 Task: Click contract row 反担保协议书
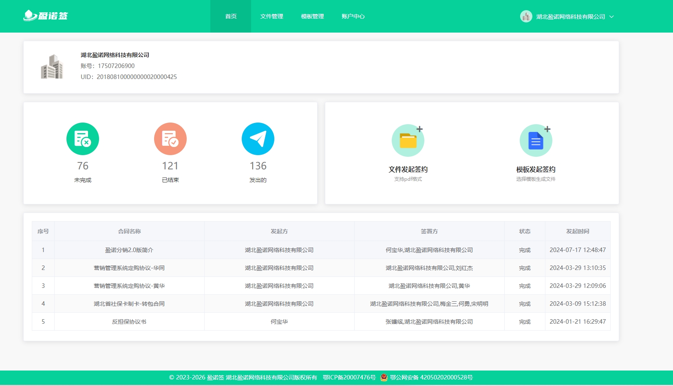click(129, 321)
